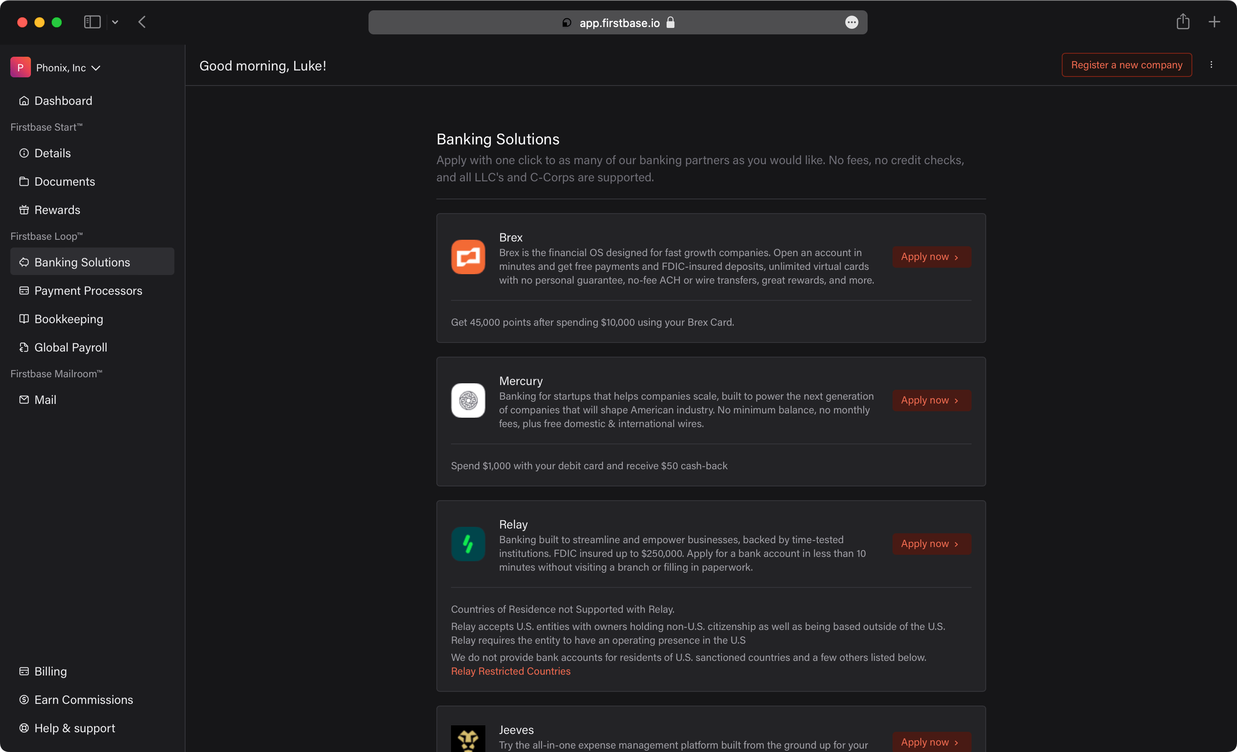1237x752 pixels.
Task: Click the Help & support lifebuoy icon
Action: tap(24, 728)
